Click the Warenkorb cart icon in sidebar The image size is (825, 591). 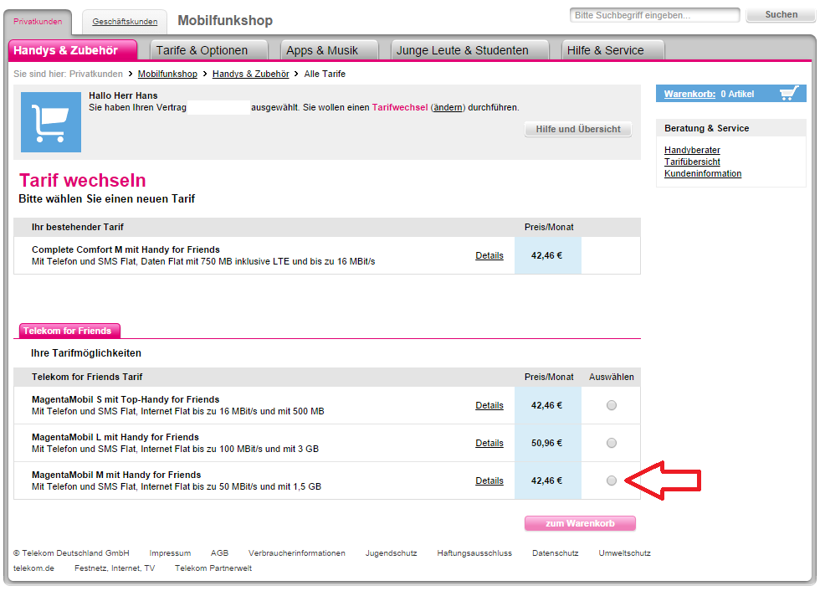(x=788, y=94)
